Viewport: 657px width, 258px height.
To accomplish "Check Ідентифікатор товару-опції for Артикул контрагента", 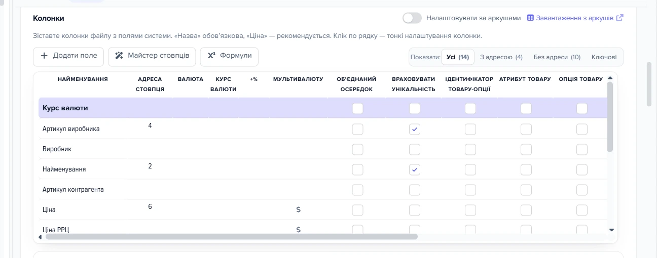I will click(470, 190).
